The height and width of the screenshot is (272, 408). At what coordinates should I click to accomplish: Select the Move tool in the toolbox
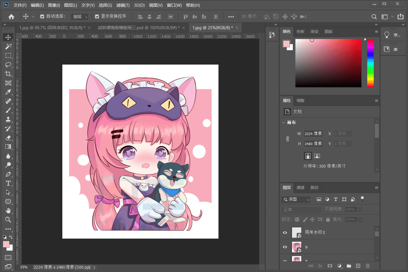[x=8, y=37]
